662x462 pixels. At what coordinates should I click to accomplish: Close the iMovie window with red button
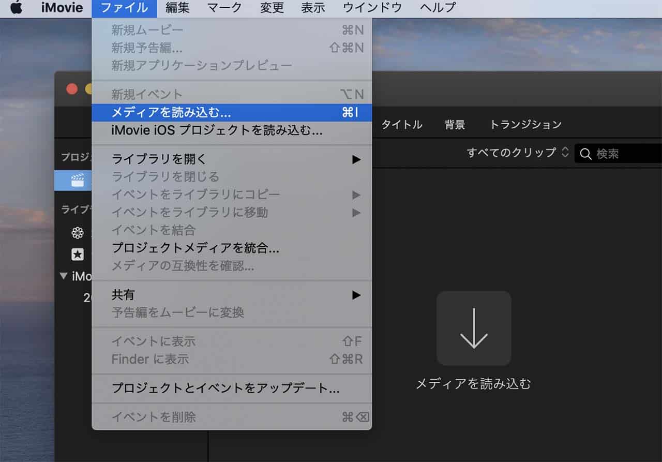72,89
